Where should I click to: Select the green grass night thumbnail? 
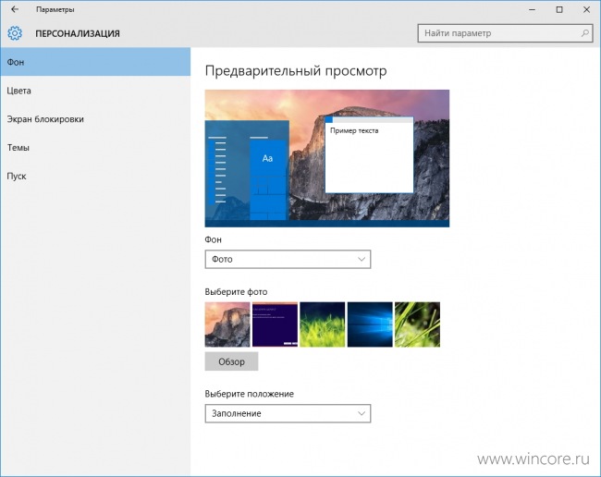(323, 324)
